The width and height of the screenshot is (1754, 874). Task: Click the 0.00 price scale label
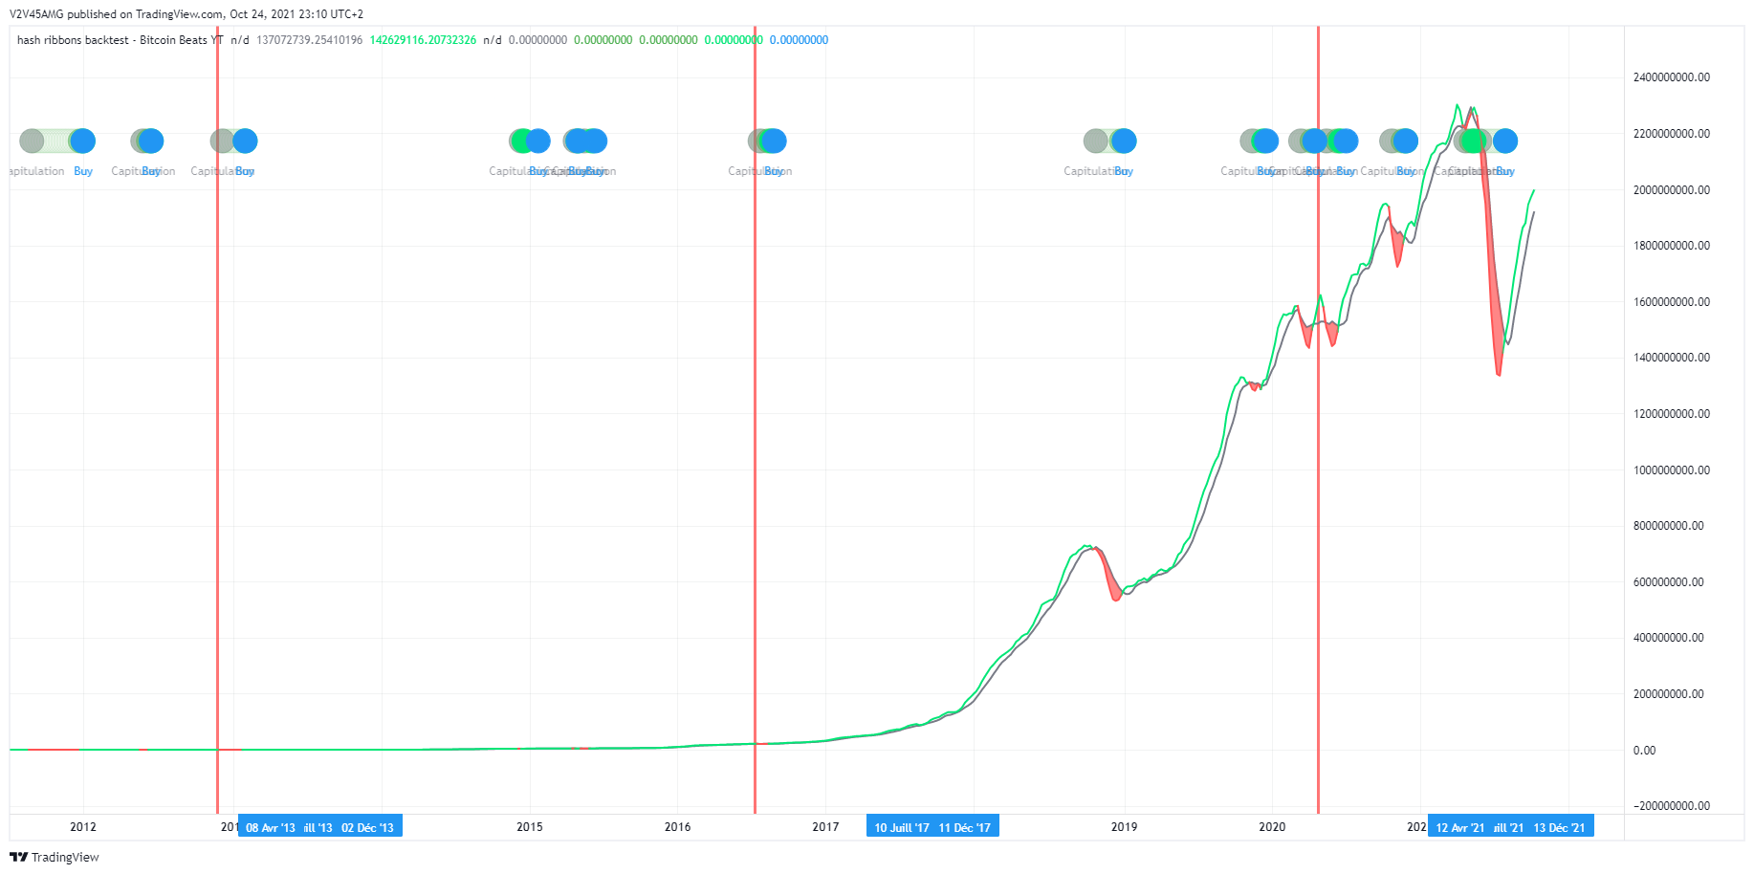pos(1644,751)
